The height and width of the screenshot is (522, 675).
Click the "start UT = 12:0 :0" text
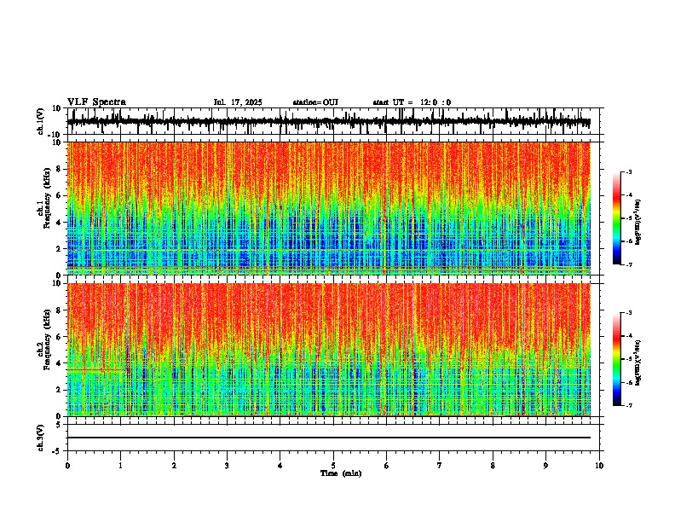pos(412,102)
